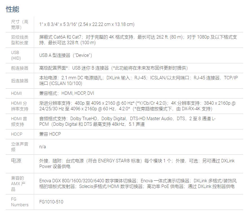Click the 兼容格式 HDMI, HDCP, DVI value
The image size is (251, 211).
pos(67,93)
